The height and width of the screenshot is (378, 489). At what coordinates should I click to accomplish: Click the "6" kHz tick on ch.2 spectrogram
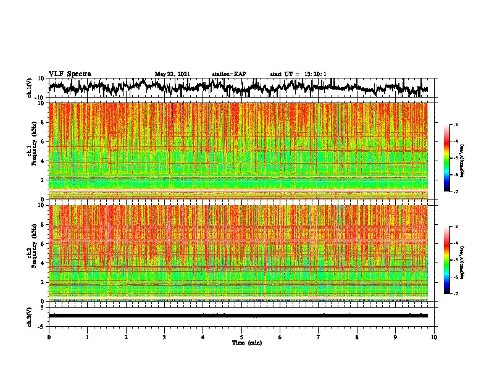[x=43, y=244]
